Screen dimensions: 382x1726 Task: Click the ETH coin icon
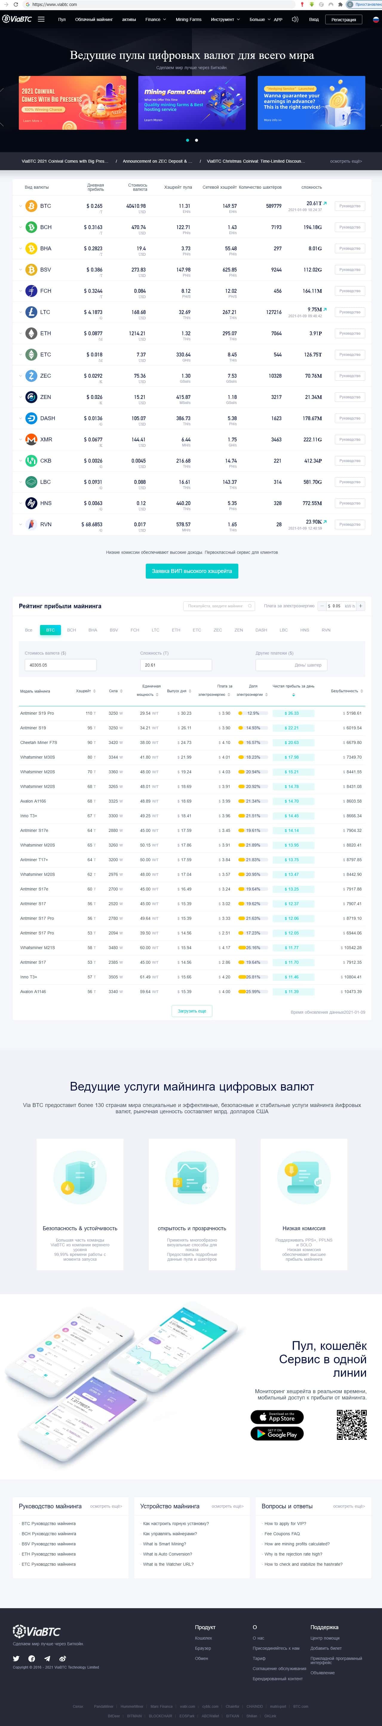[31, 334]
